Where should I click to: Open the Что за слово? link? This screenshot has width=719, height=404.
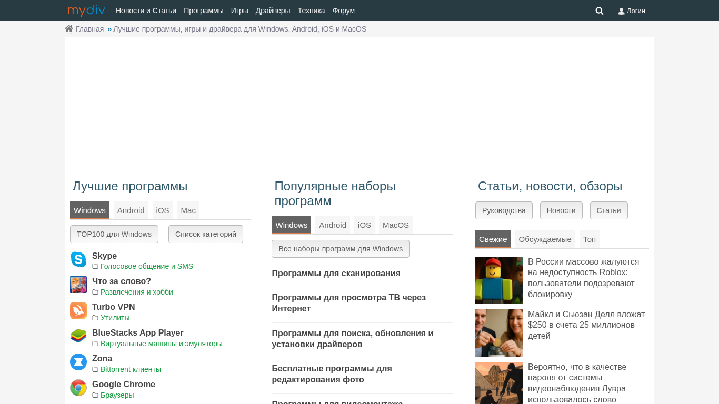(122, 281)
